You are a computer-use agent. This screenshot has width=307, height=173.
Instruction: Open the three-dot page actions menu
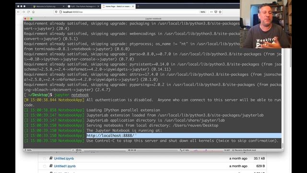(211, 12)
